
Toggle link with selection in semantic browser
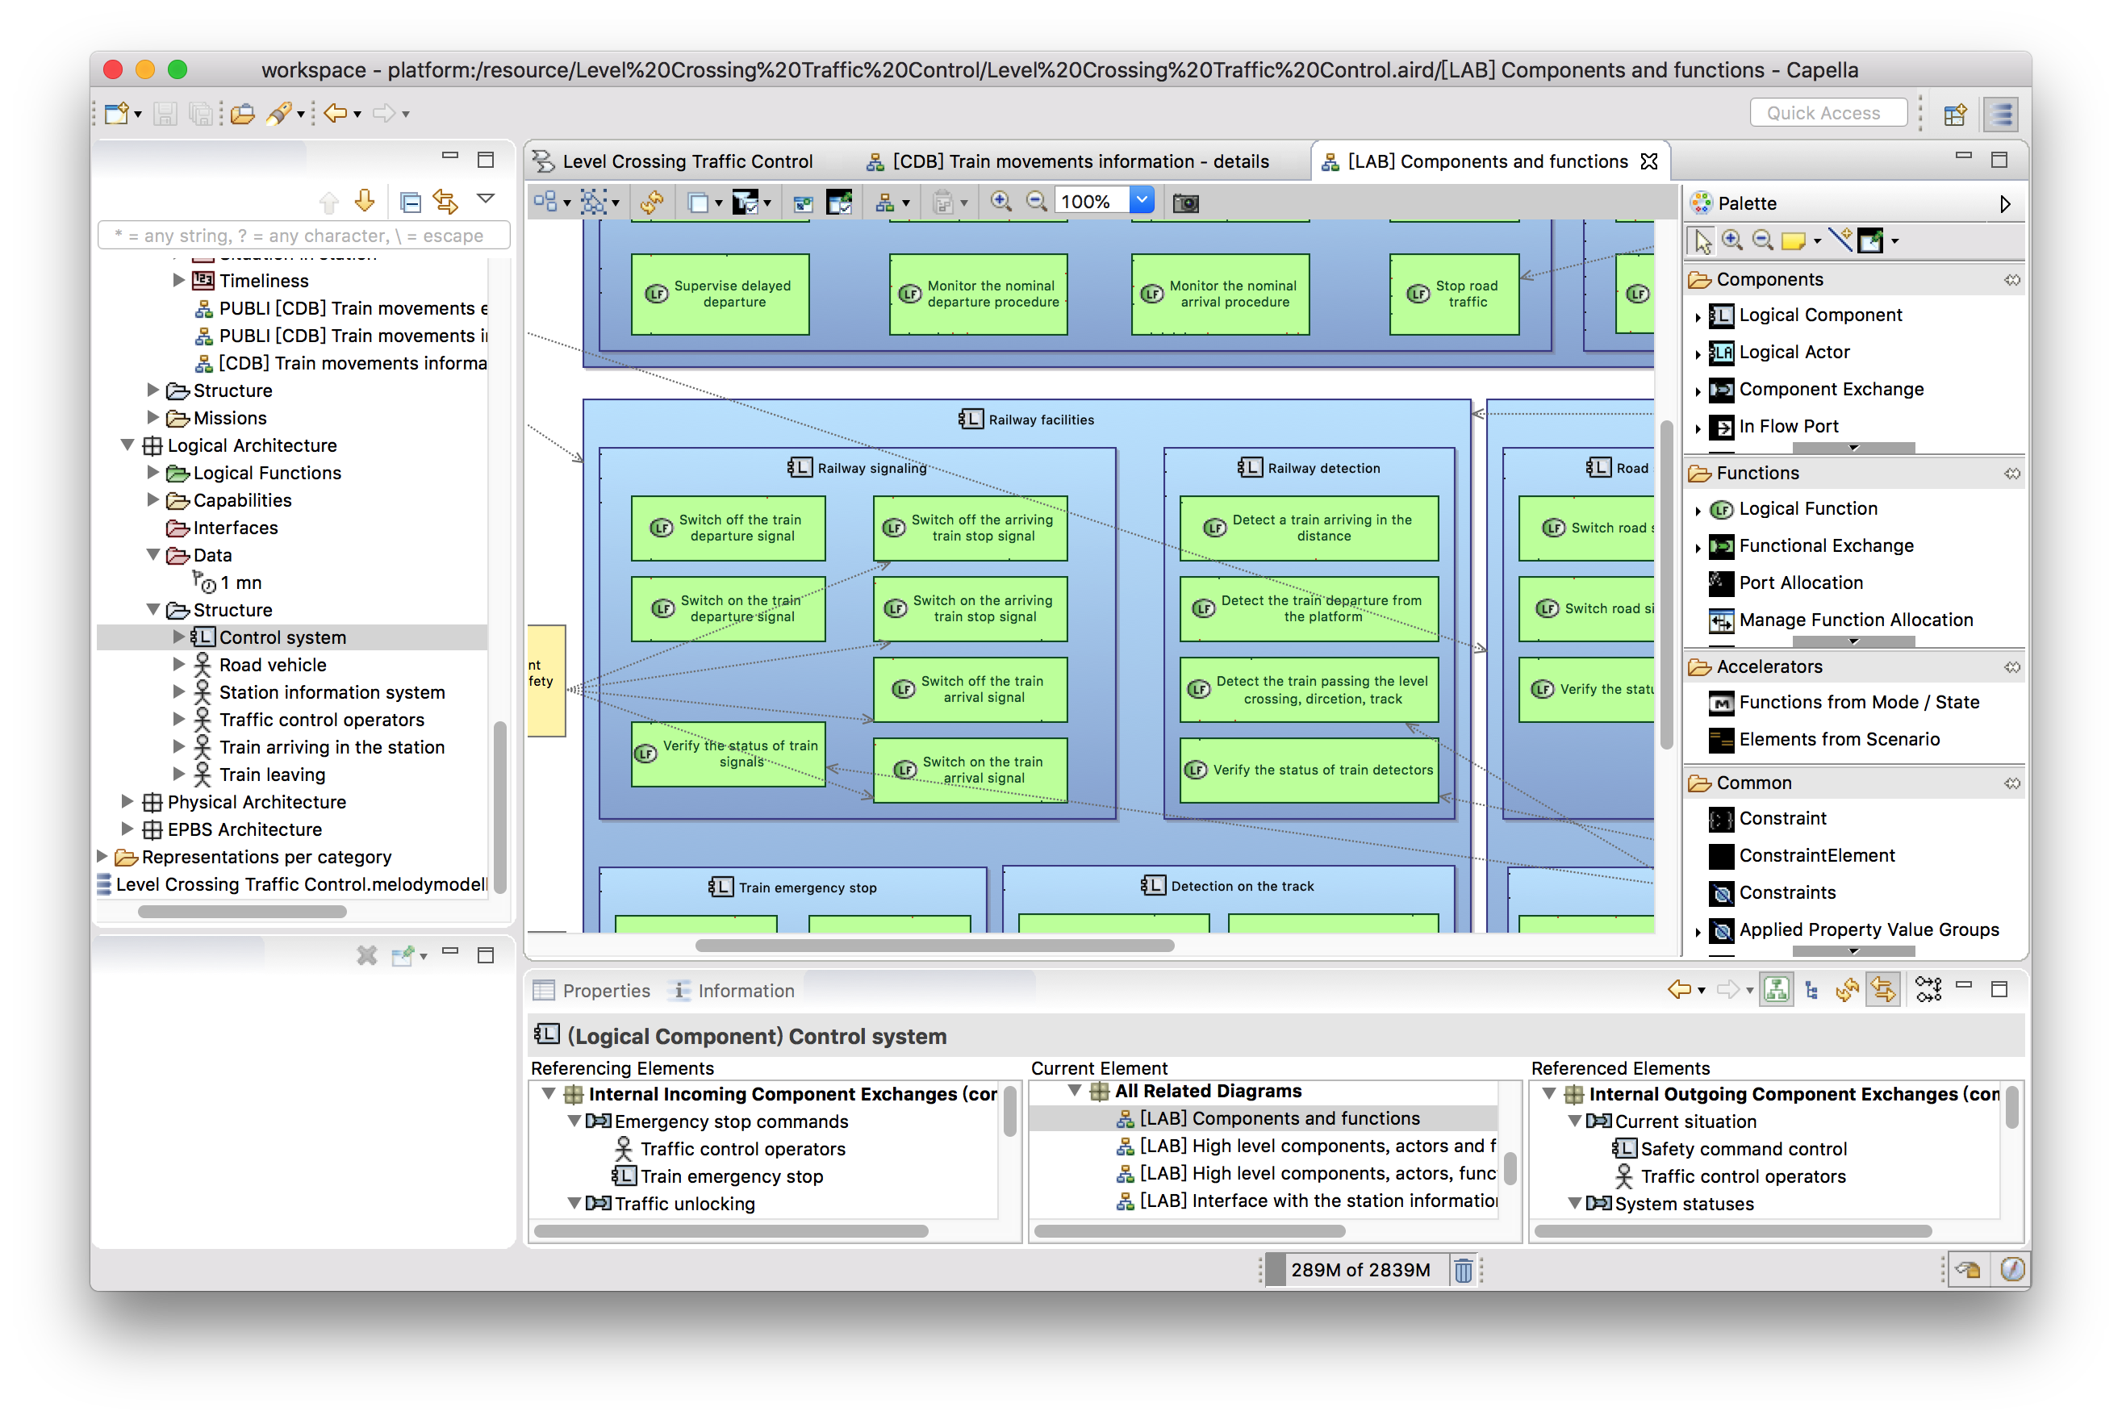click(1882, 990)
